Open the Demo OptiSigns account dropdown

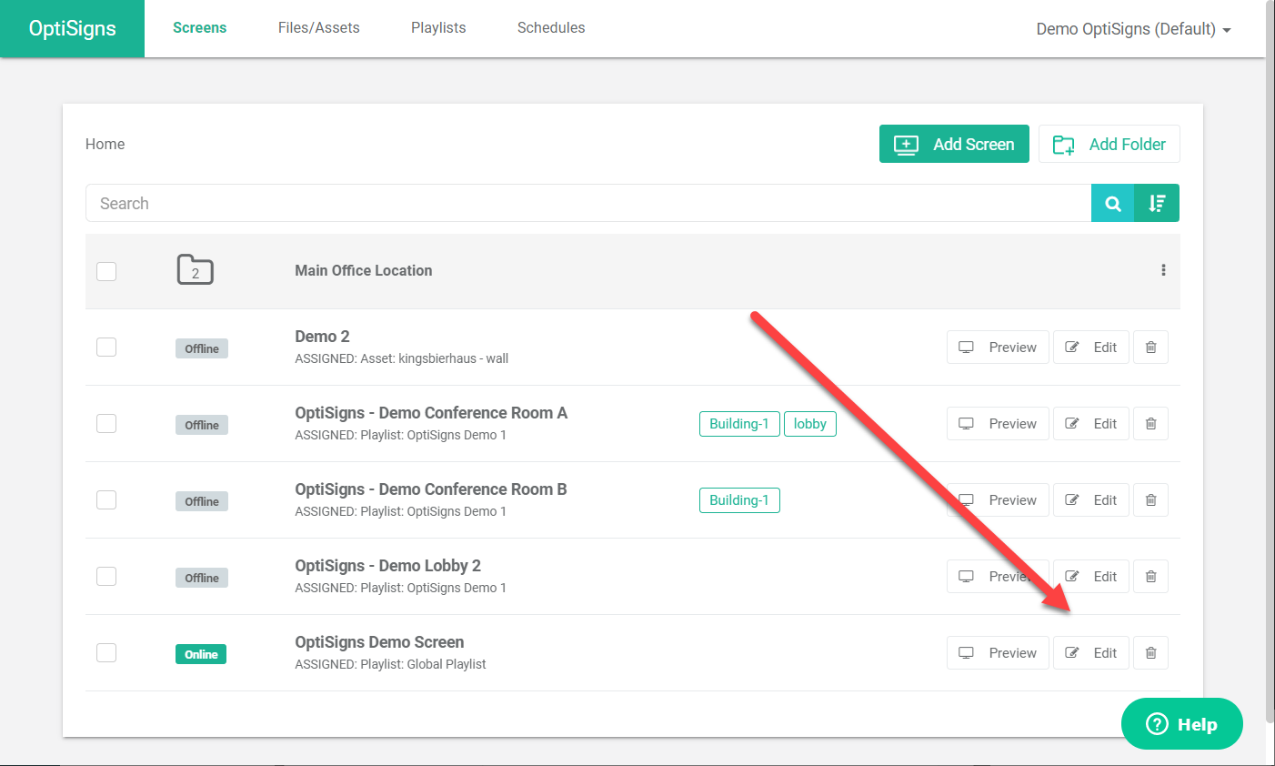(x=1132, y=28)
